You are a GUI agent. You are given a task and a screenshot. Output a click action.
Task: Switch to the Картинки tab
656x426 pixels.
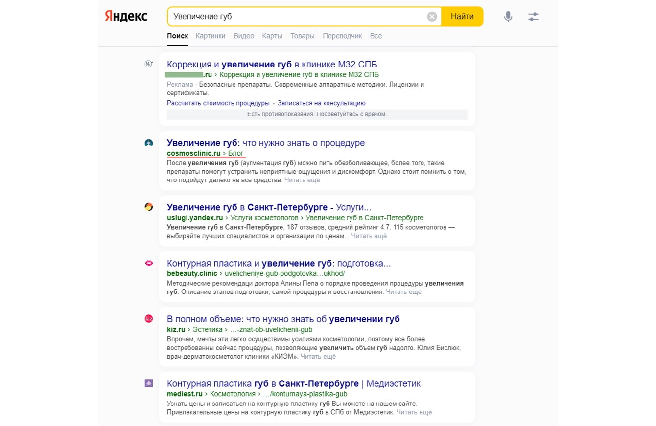tap(211, 36)
